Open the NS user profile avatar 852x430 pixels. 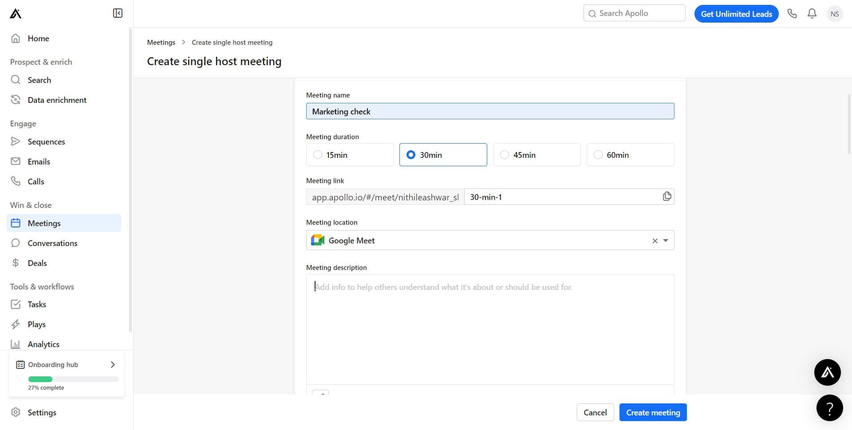point(834,14)
